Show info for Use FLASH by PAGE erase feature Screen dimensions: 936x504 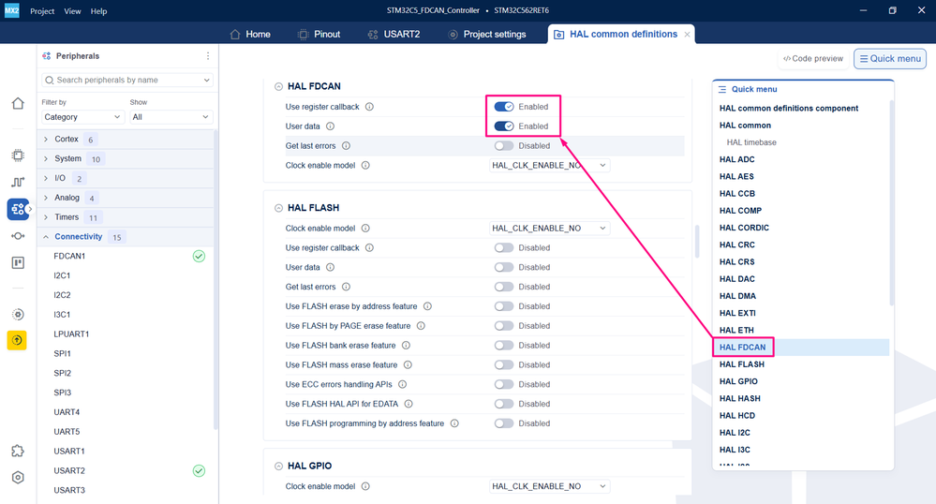(421, 326)
